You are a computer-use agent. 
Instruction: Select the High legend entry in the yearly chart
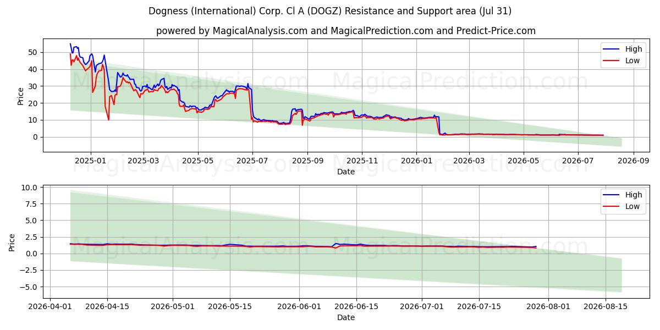coord(621,49)
